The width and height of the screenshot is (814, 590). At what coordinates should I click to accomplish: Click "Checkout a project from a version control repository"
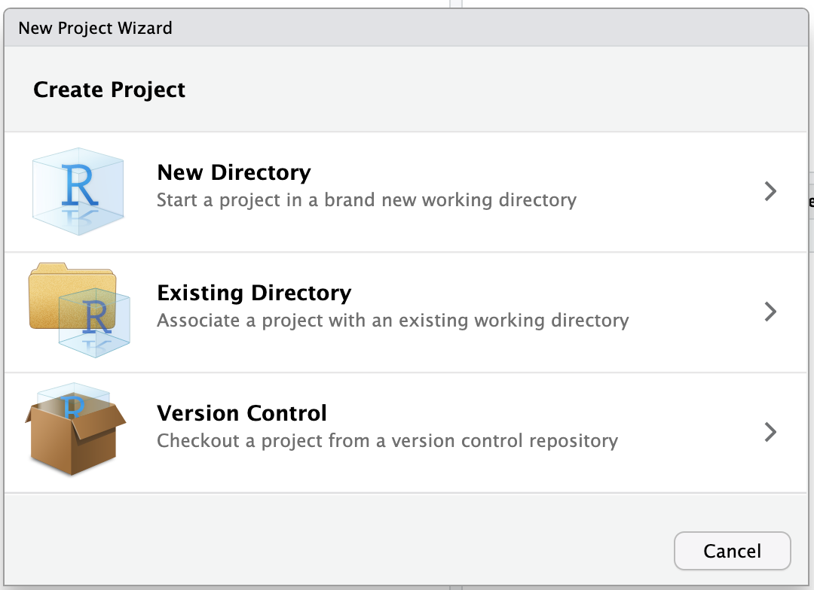(x=387, y=441)
